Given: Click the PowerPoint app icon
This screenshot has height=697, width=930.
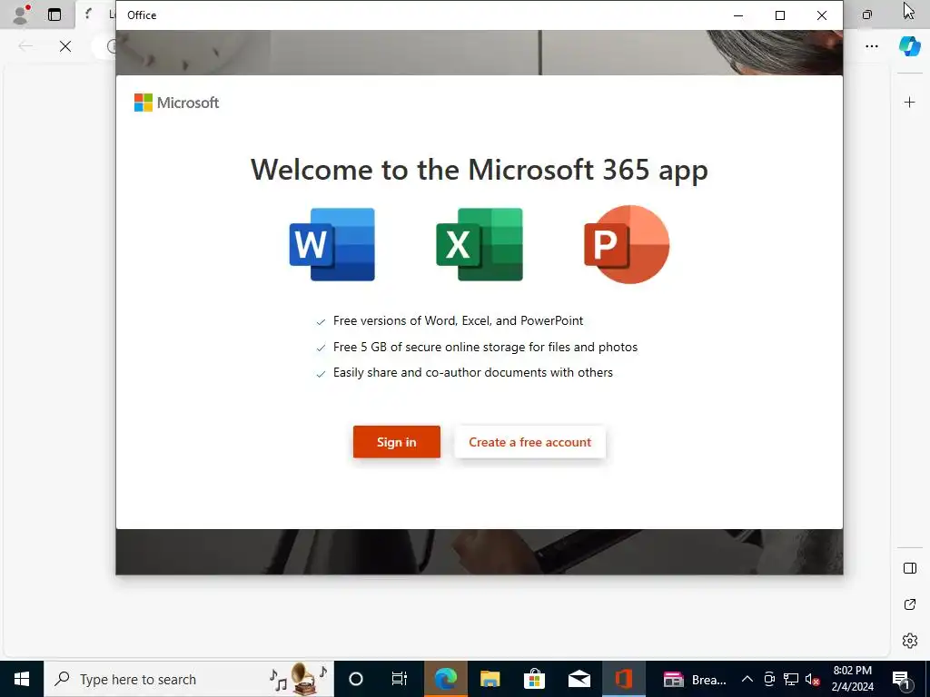Looking at the screenshot, I should 627,244.
